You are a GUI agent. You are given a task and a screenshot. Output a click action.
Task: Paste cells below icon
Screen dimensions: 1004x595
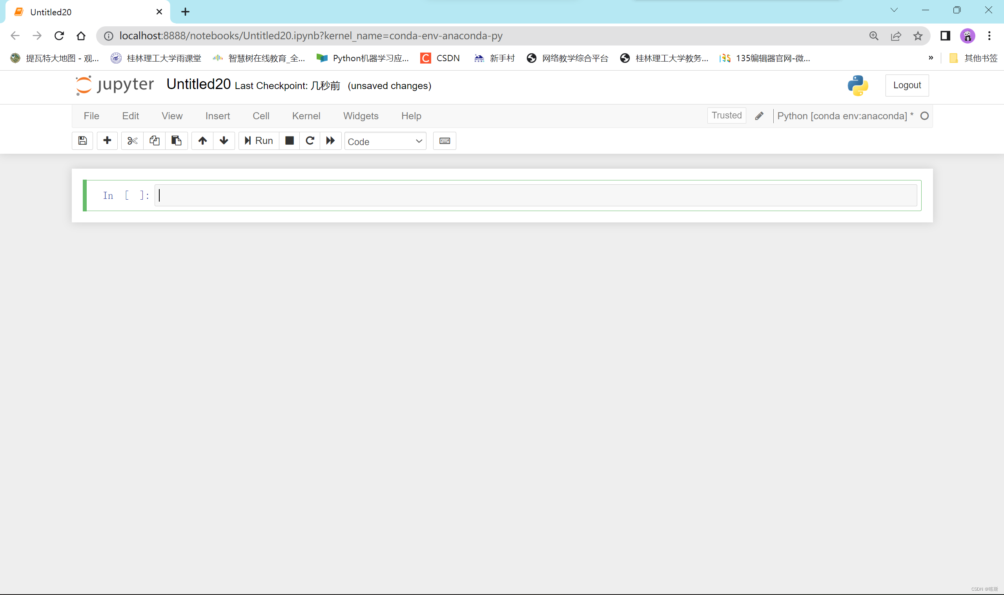(x=177, y=141)
